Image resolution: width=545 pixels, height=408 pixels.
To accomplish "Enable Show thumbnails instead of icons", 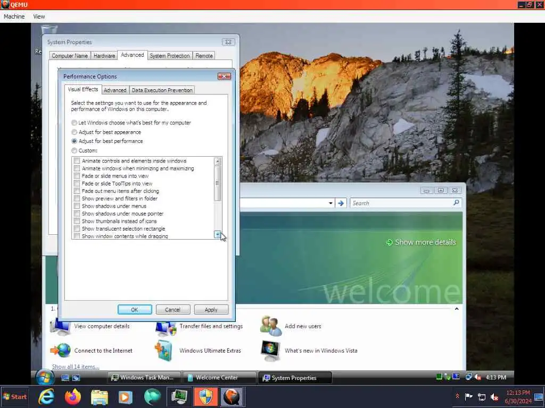I will [77, 221].
